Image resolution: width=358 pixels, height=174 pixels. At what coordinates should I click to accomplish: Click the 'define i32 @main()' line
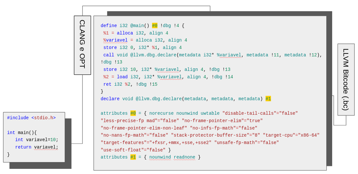[x=143, y=26]
